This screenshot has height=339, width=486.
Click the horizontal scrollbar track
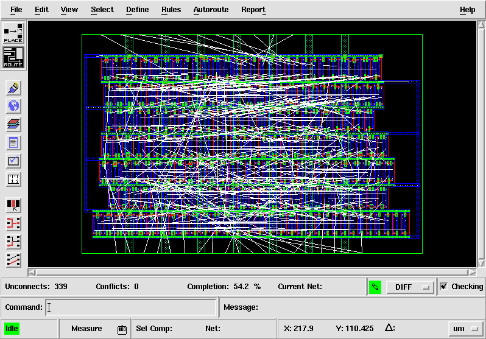[x=252, y=273]
